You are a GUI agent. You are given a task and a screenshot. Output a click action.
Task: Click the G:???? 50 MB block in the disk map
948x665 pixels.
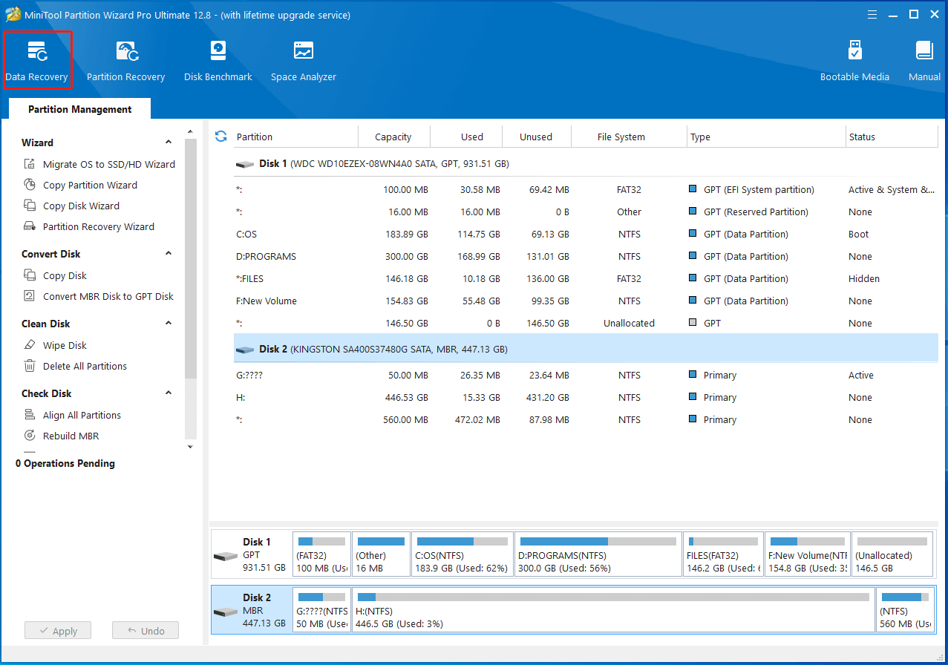click(322, 610)
